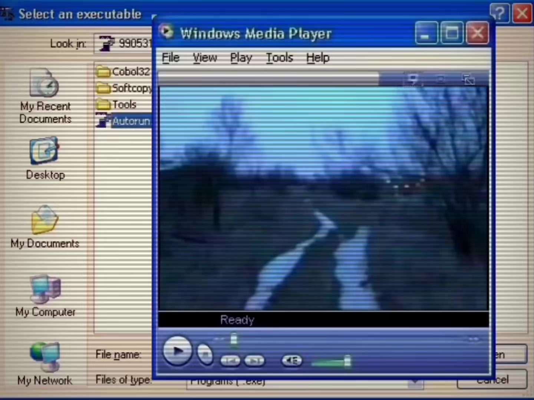Close the Select an executable dialog

(x=522, y=14)
